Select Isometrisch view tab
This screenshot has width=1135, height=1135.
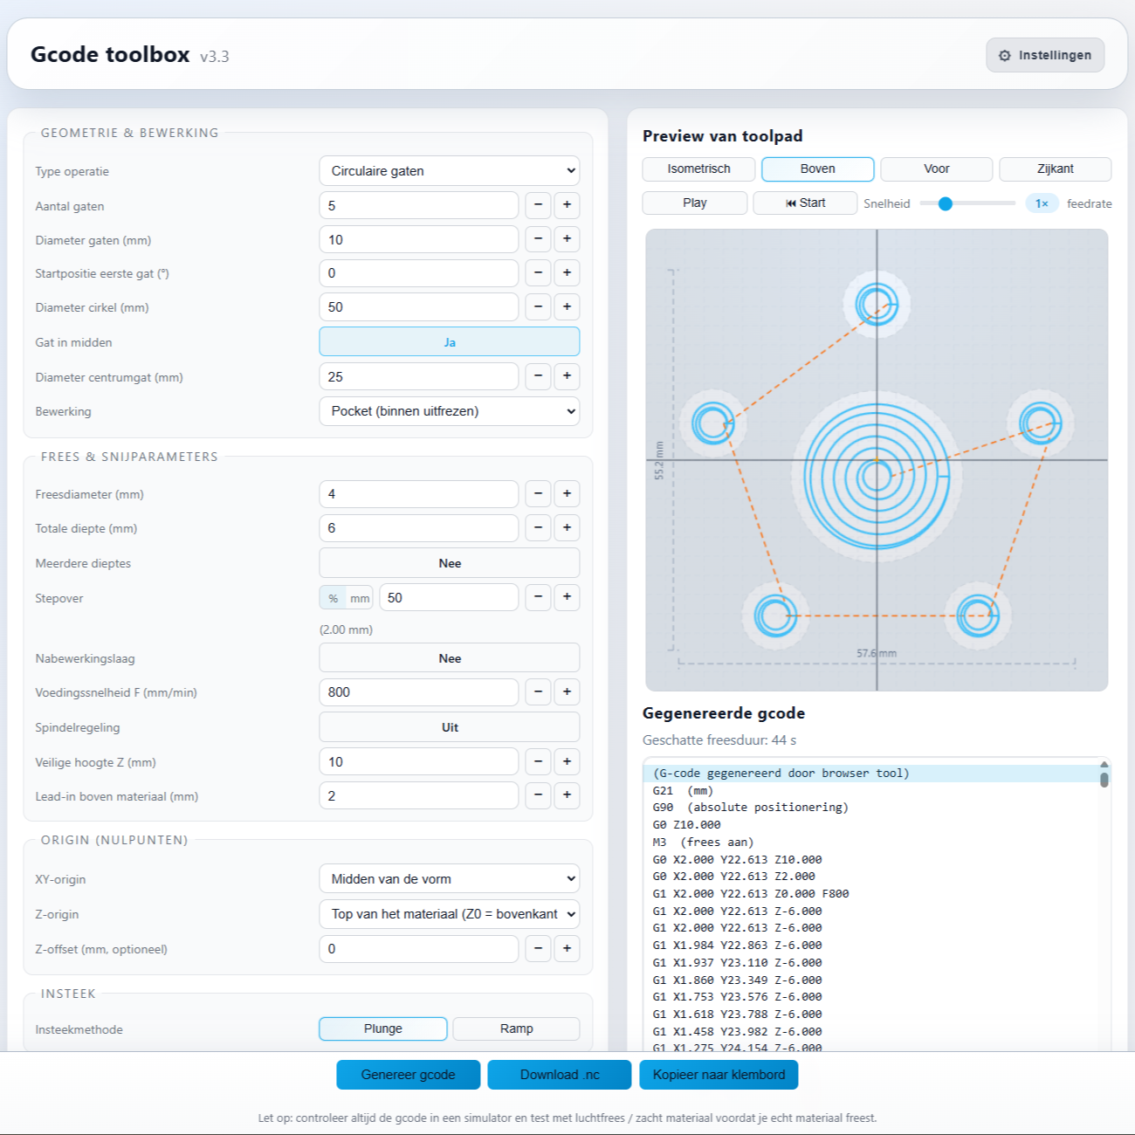point(698,169)
